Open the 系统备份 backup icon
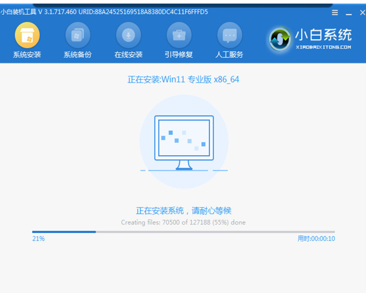 click(77, 35)
